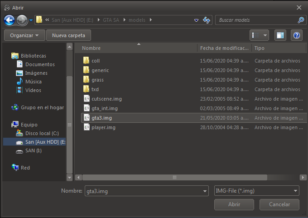Viewport: 308px width, 218px height.
Task: Open the IMG-File (*.img) filter dropdown
Action: (x=257, y=191)
